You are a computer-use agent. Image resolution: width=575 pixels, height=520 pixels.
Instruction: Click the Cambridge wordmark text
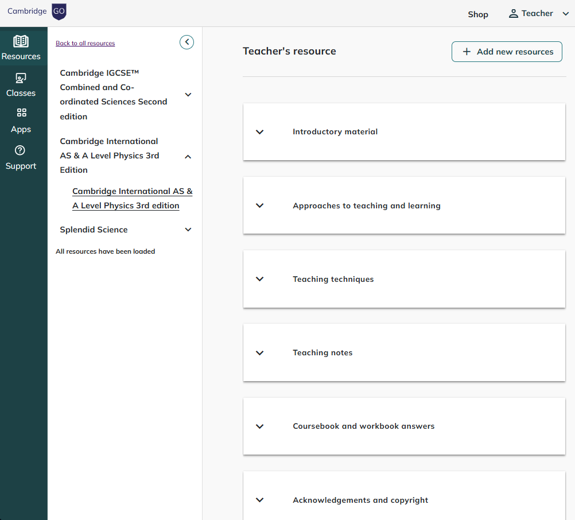pyautogui.click(x=27, y=11)
